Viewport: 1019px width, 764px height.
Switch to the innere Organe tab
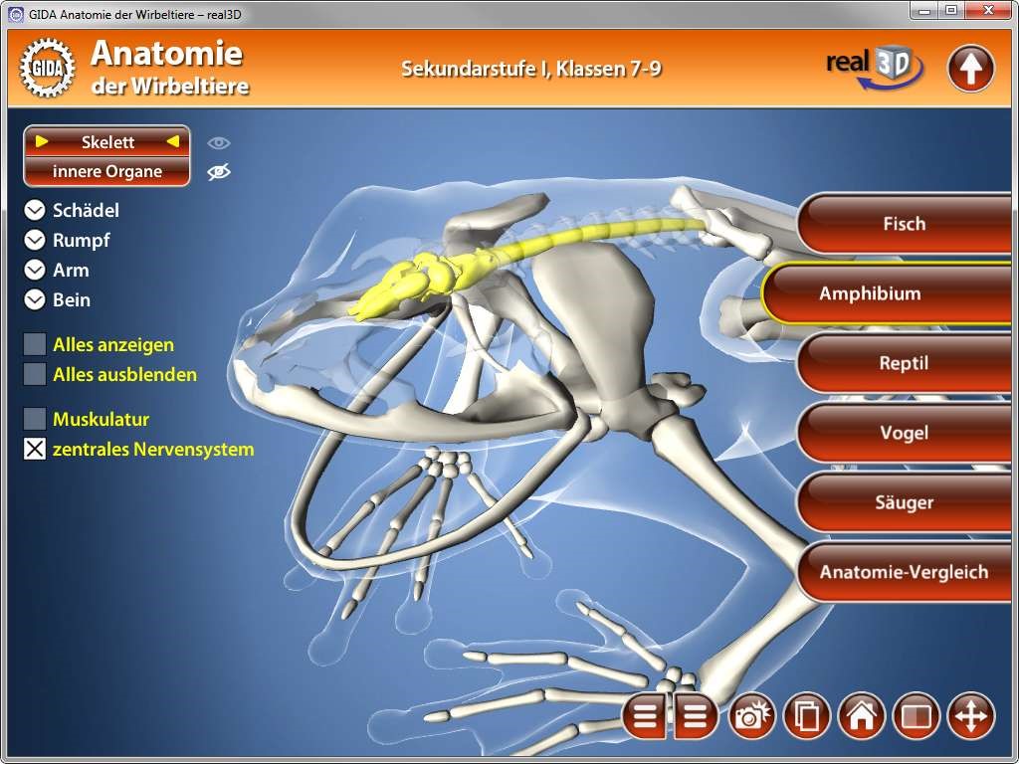[106, 172]
